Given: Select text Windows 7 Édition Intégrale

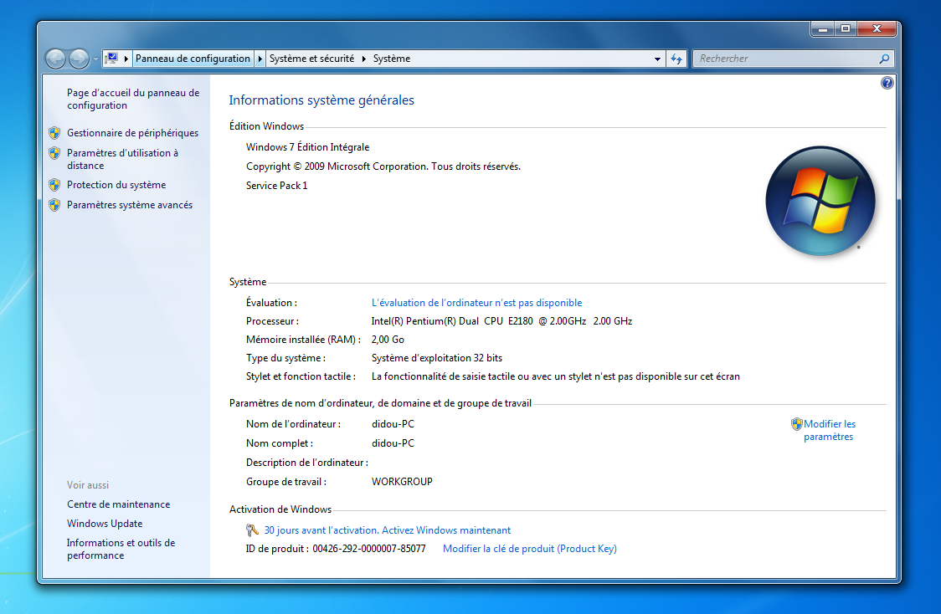Looking at the screenshot, I should 307,147.
